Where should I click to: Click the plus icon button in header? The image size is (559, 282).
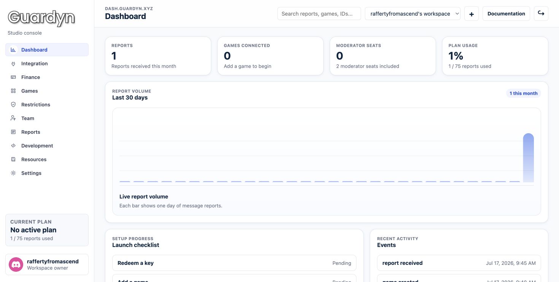click(472, 14)
